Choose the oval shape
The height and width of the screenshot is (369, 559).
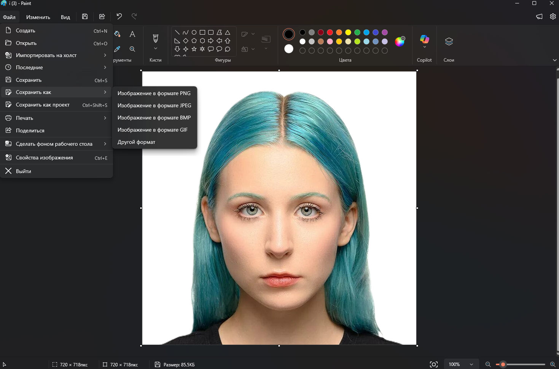pyautogui.click(x=194, y=32)
